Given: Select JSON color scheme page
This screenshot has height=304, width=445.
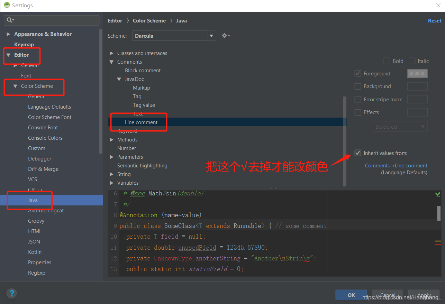Looking at the screenshot, I should click(x=34, y=242).
